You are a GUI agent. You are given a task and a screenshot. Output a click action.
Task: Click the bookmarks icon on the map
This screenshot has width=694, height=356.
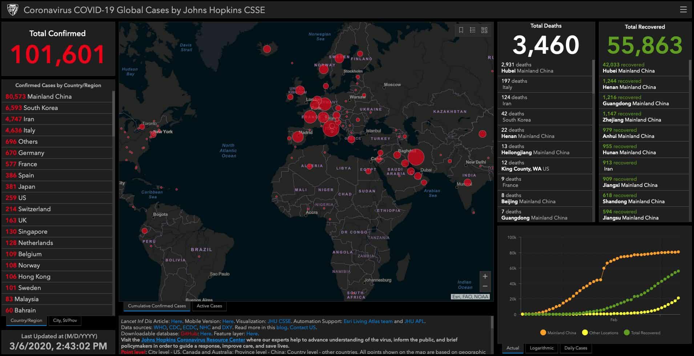(x=461, y=30)
